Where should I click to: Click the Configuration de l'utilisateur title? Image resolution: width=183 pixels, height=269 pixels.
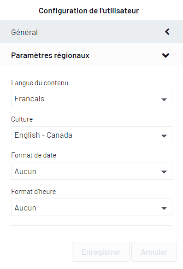click(89, 11)
